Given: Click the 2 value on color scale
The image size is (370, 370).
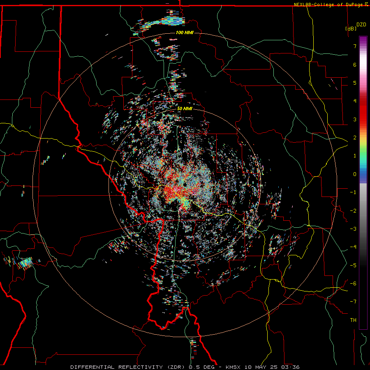Looking at the screenshot, I should click(355, 138).
